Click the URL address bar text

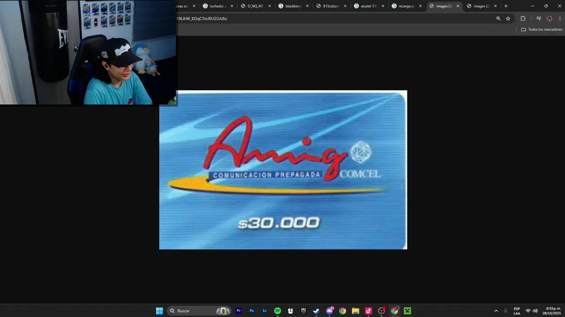click(x=202, y=18)
